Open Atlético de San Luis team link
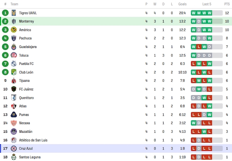The height and width of the screenshot is (161, 232). click(x=33, y=140)
